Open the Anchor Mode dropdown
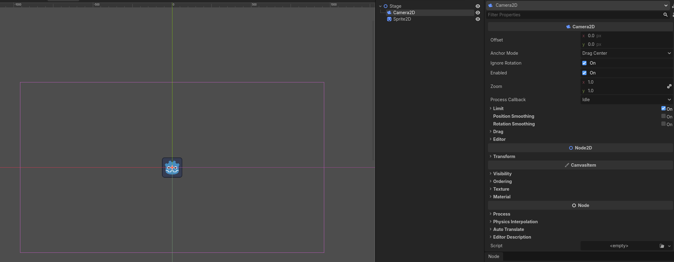The height and width of the screenshot is (262, 674). click(x=626, y=53)
